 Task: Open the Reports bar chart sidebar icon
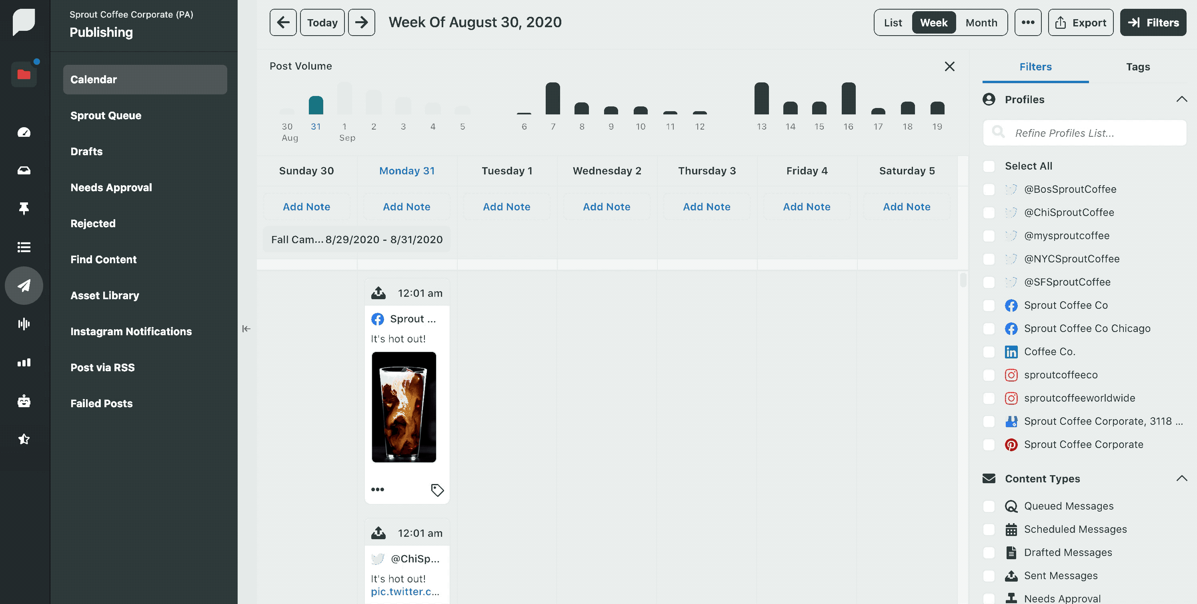(x=24, y=362)
